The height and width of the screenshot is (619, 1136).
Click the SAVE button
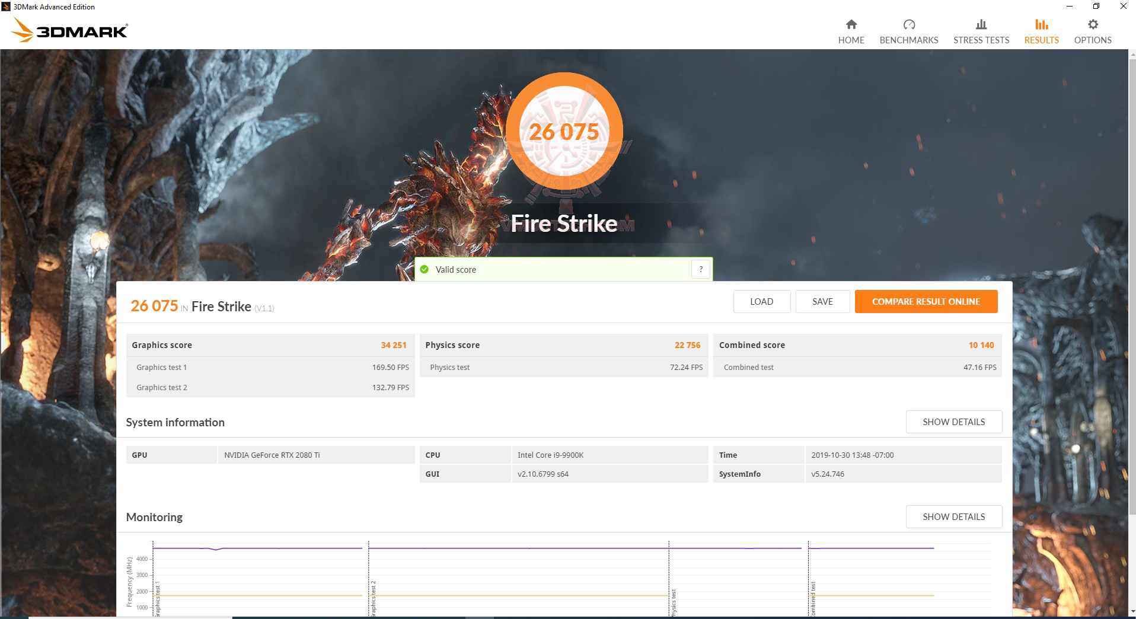tap(822, 301)
